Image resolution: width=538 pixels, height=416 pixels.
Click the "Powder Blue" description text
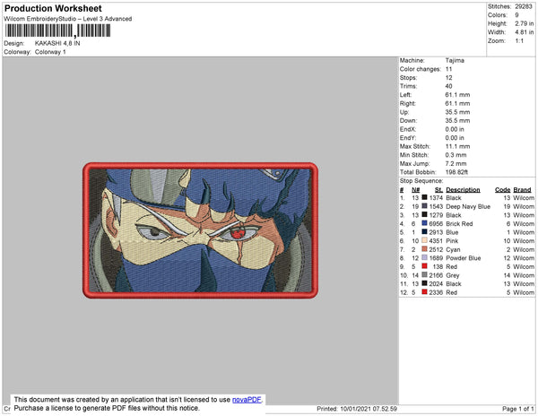tap(464, 258)
